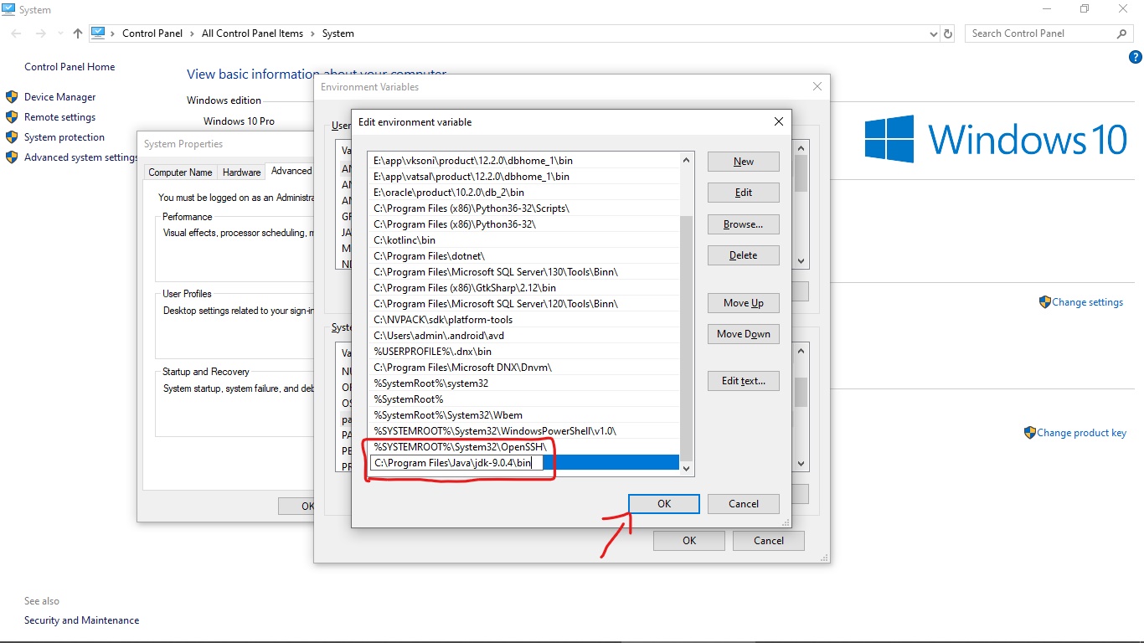Viewport: 1144px width, 643px height.
Task: Select C:\Program Files\dotnet\ entry
Action: coord(523,256)
